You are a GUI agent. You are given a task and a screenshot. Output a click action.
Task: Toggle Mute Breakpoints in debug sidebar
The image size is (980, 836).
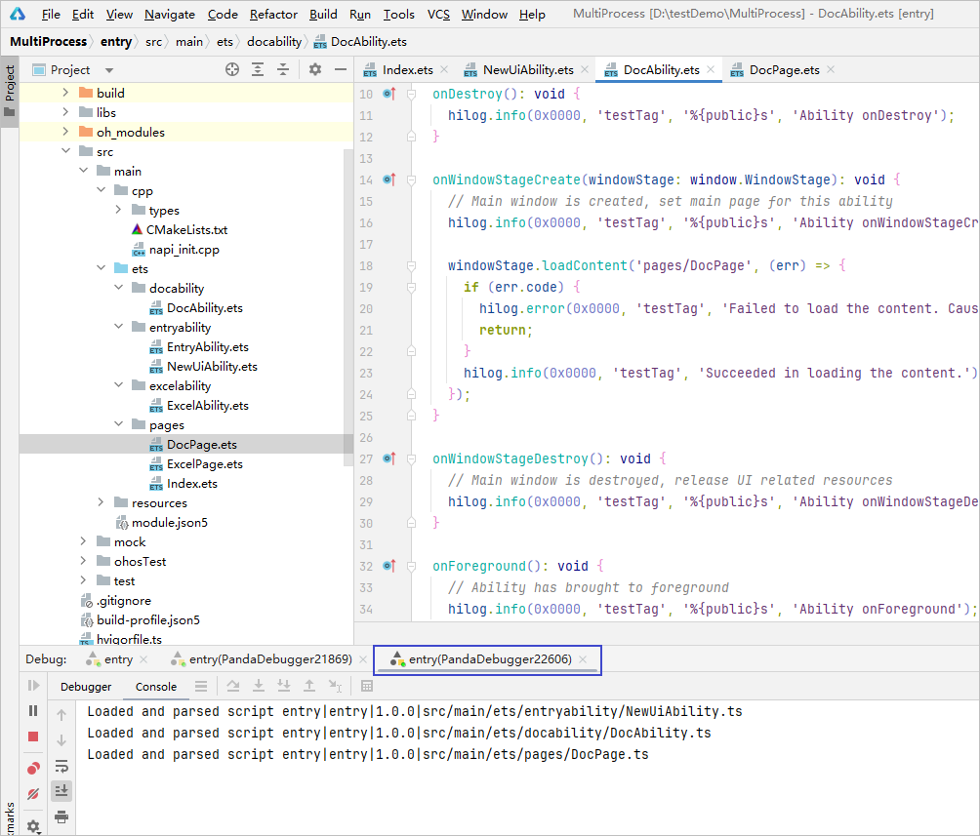pyautogui.click(x=33, y=794)
